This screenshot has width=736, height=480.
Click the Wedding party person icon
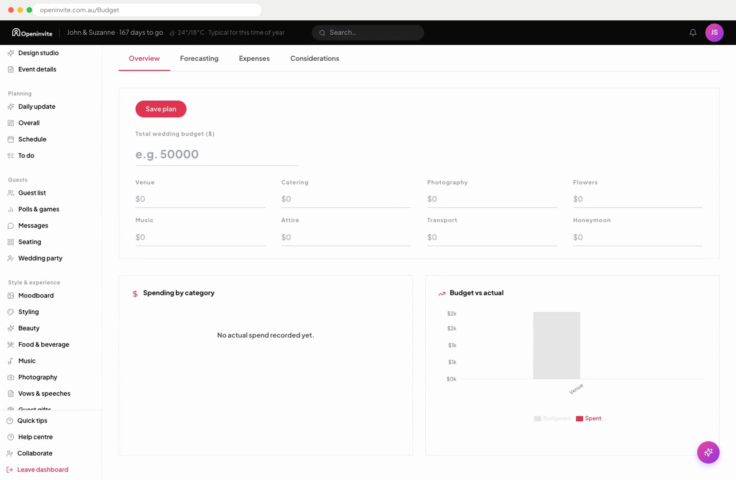click(x=11, y=259)
